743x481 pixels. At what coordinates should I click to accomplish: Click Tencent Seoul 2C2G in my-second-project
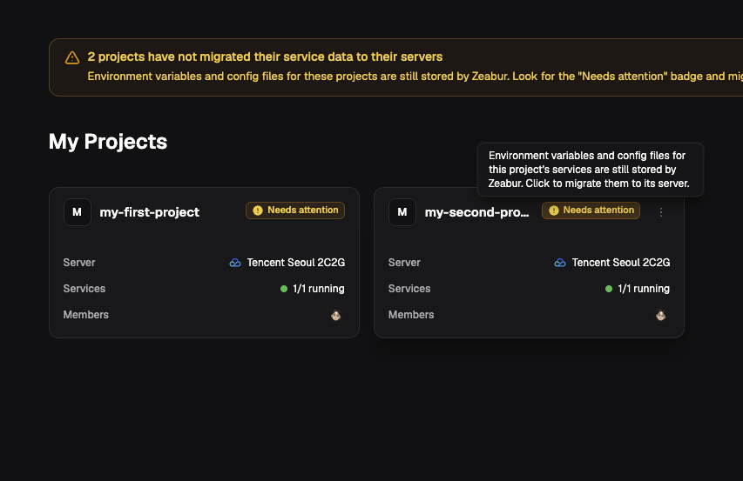click(621, 263)
